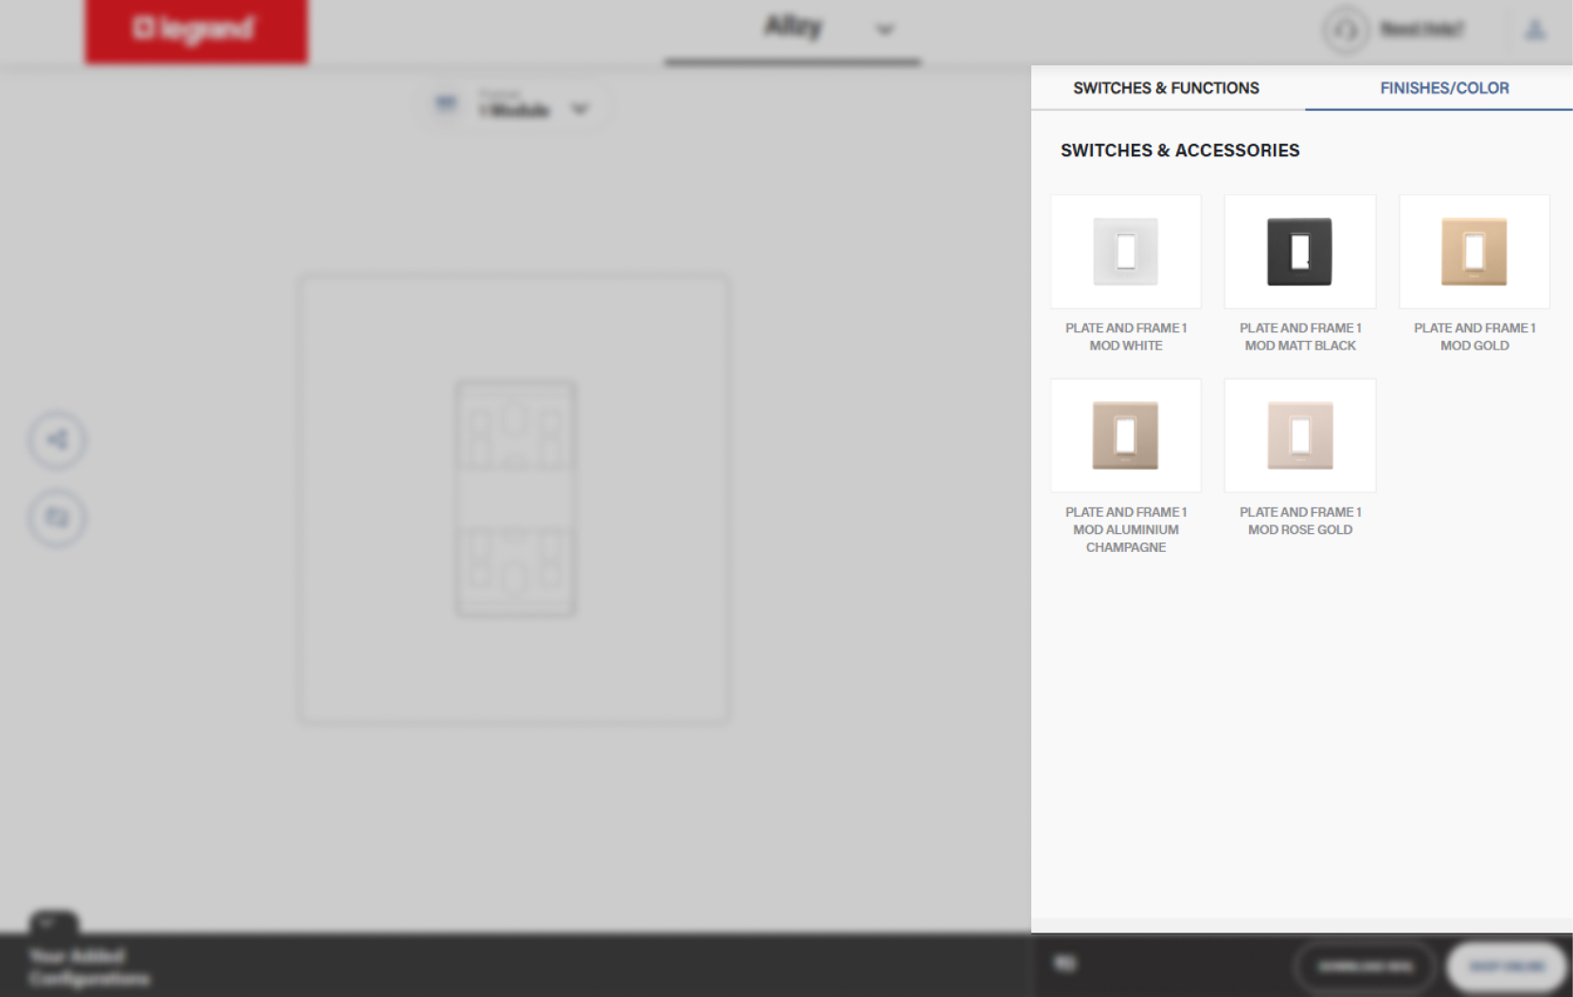Click the small icon in the bottom dark bar

point(1065,964)
